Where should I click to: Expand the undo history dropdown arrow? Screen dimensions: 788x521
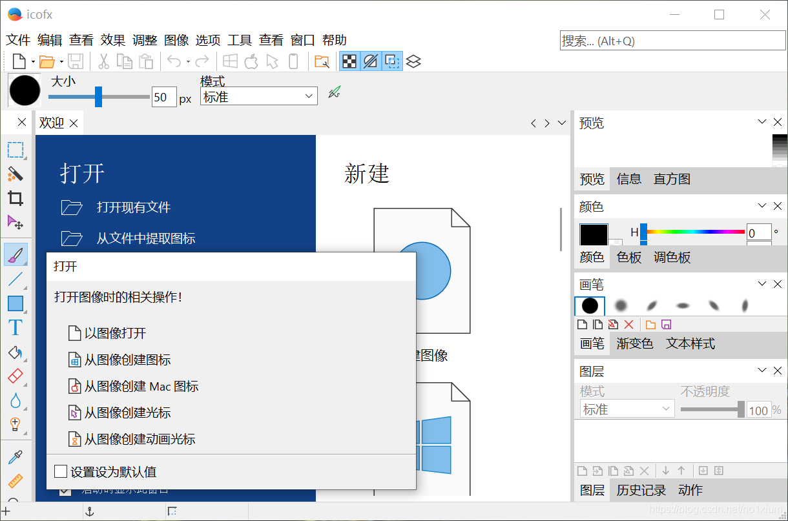(188, 62)
